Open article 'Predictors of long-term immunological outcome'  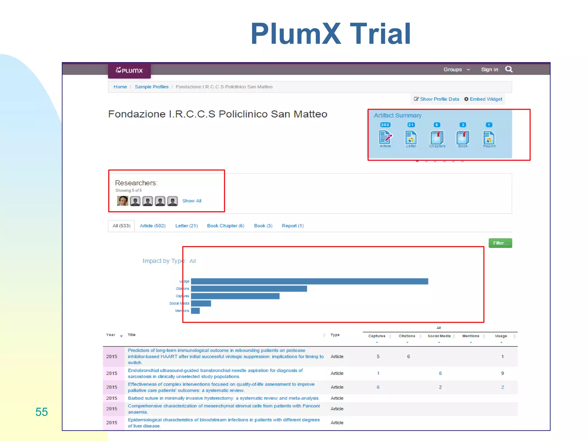point(226,356)
